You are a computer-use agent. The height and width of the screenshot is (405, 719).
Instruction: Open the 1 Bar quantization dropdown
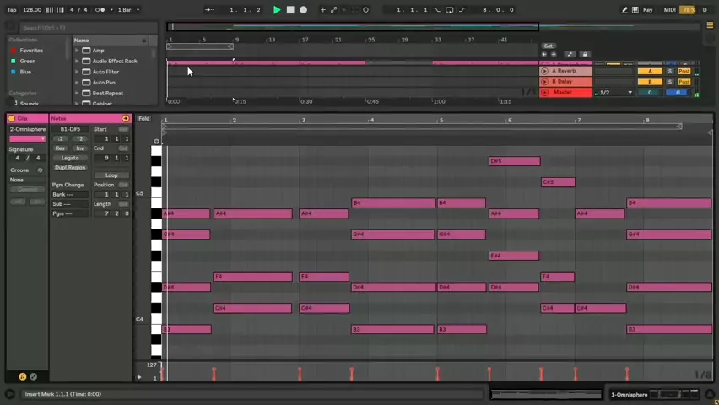pos(129,9)
